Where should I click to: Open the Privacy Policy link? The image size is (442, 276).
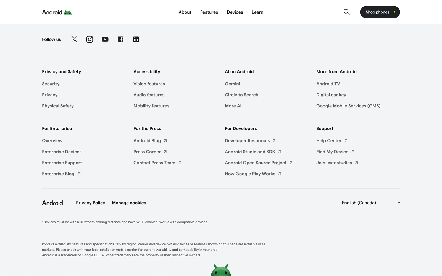coord(91,203)
